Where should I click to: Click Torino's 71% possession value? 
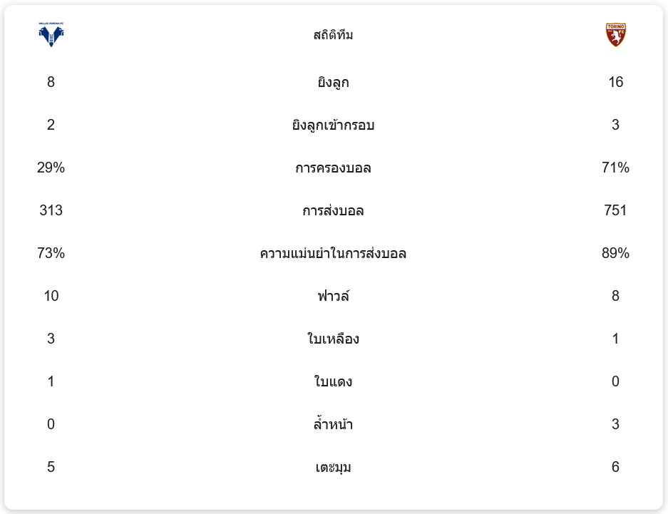tap(615, 168)
